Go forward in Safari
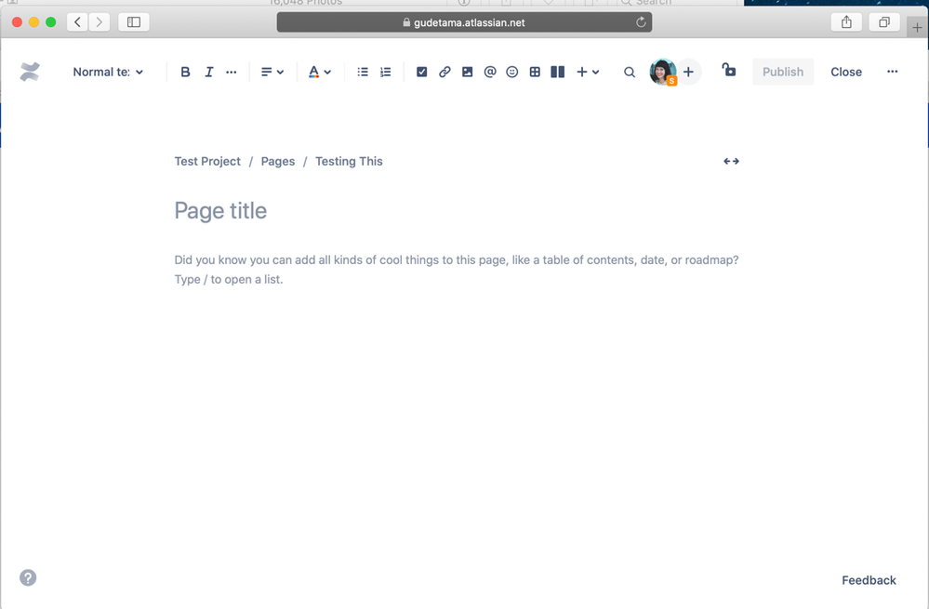Screen dimensions: 929x609 point(99,22)
